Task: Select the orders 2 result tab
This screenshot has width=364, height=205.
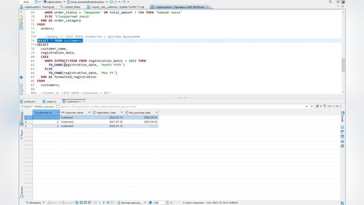Action: coord(49,101)
